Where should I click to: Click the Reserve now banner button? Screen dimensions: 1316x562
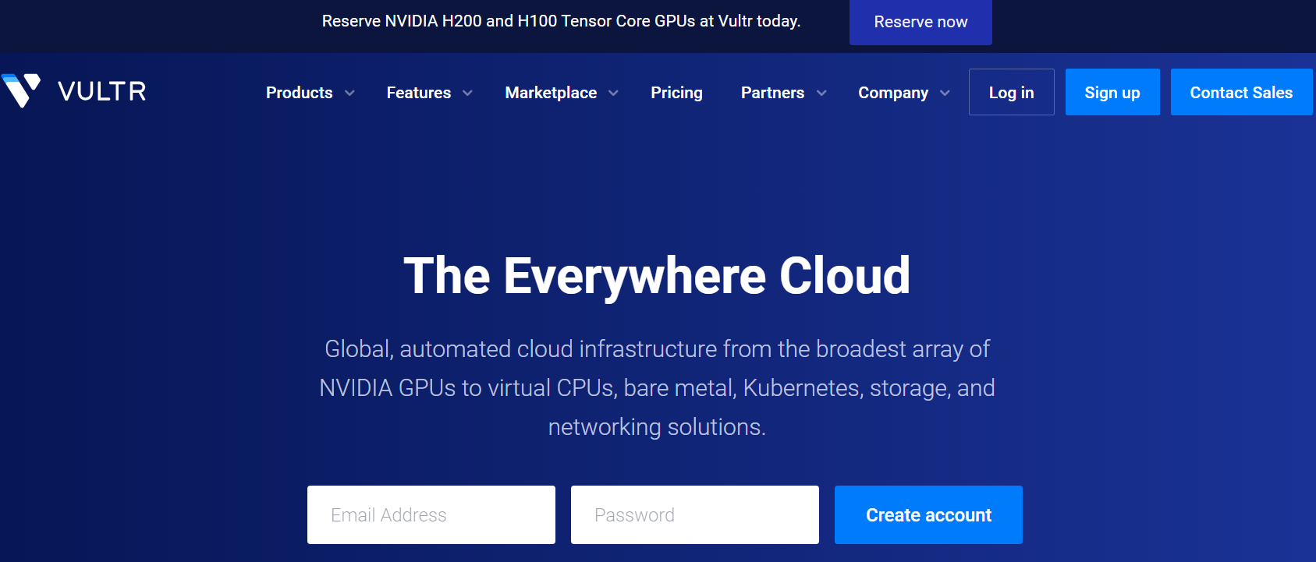tap(920, 22)
